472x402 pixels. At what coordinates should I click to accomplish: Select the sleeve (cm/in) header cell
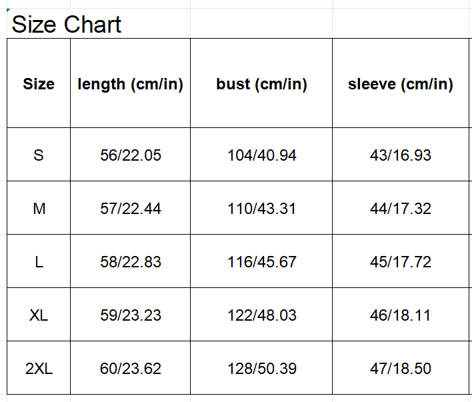pos(400,84)
